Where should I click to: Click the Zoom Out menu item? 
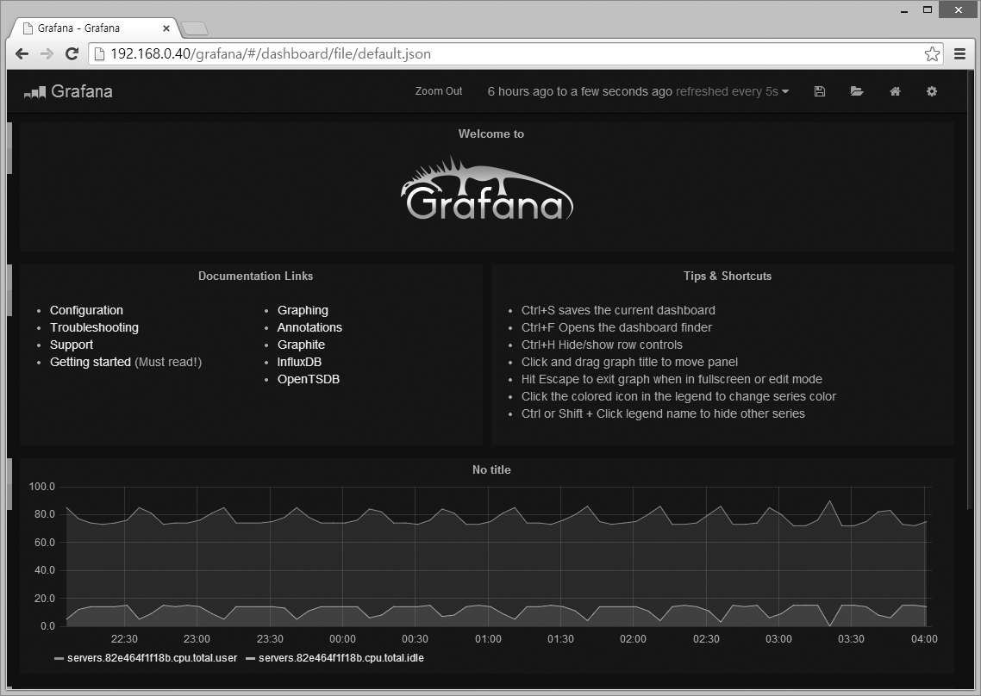coord(439,91)
